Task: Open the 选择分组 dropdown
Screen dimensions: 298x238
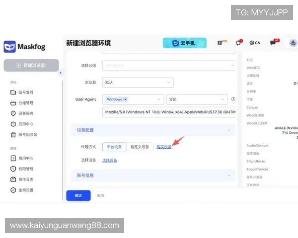Action: click(x=169, y=65)
